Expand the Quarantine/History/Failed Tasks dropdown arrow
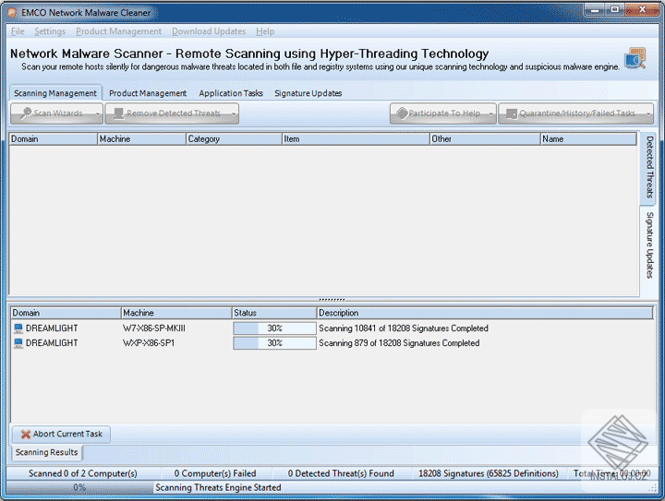665x501 pixels. [x=648, y=113]
